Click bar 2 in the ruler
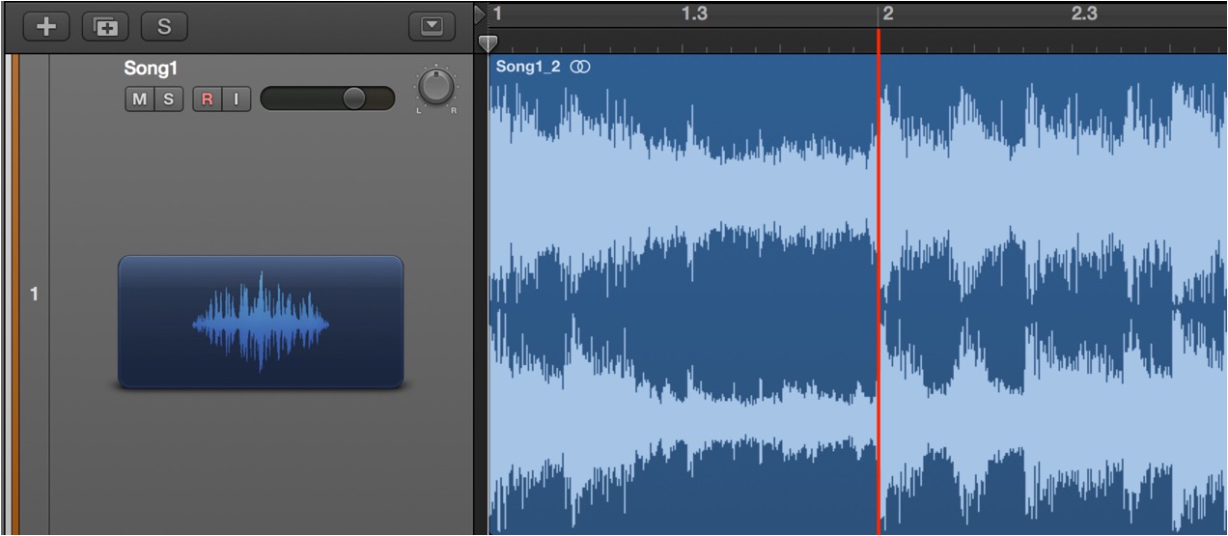Screen dimensions: 1228x536 coord(888,14)
